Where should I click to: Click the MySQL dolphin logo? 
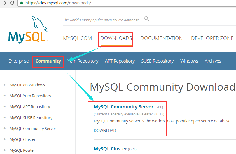[28, 30]
